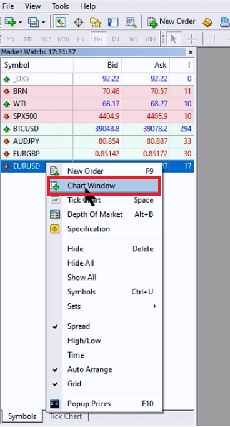Select the BTCUSD symbol row
This screenshot has height=427, width=230.
97,129
